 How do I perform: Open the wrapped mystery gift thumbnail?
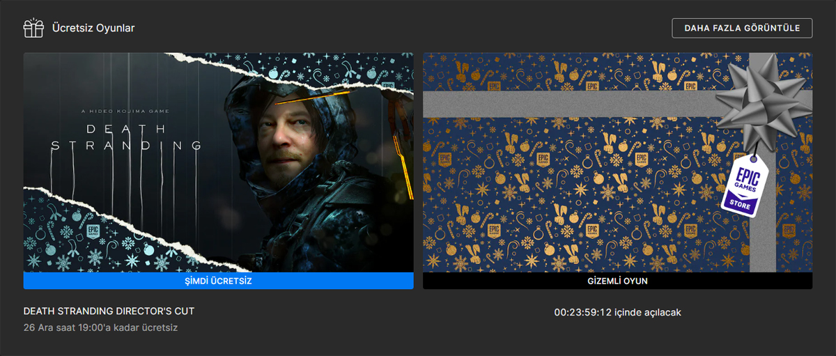coord(617,162)
